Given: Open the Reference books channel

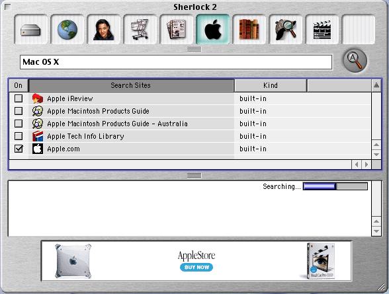Looking at the screenshot, I should tap(249, 30).
